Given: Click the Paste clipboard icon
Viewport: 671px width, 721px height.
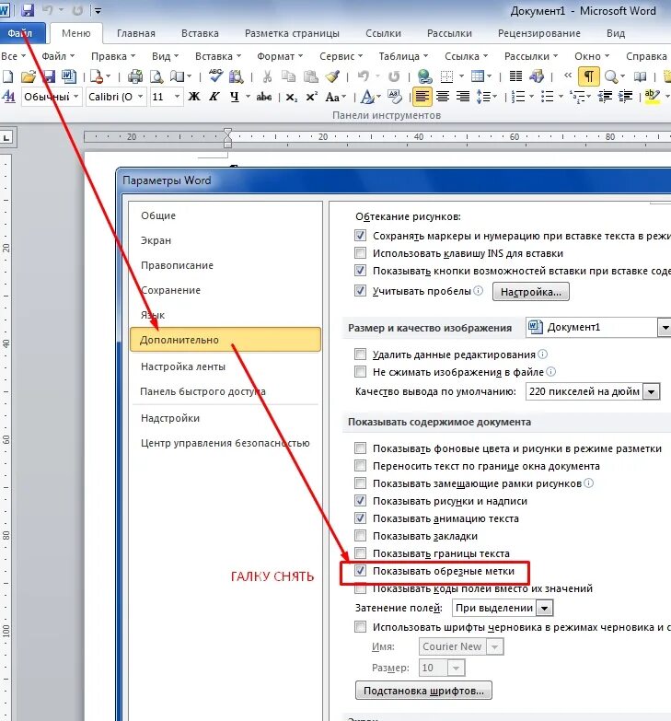Looking at the screenshot, I should [x=311, y=76].
